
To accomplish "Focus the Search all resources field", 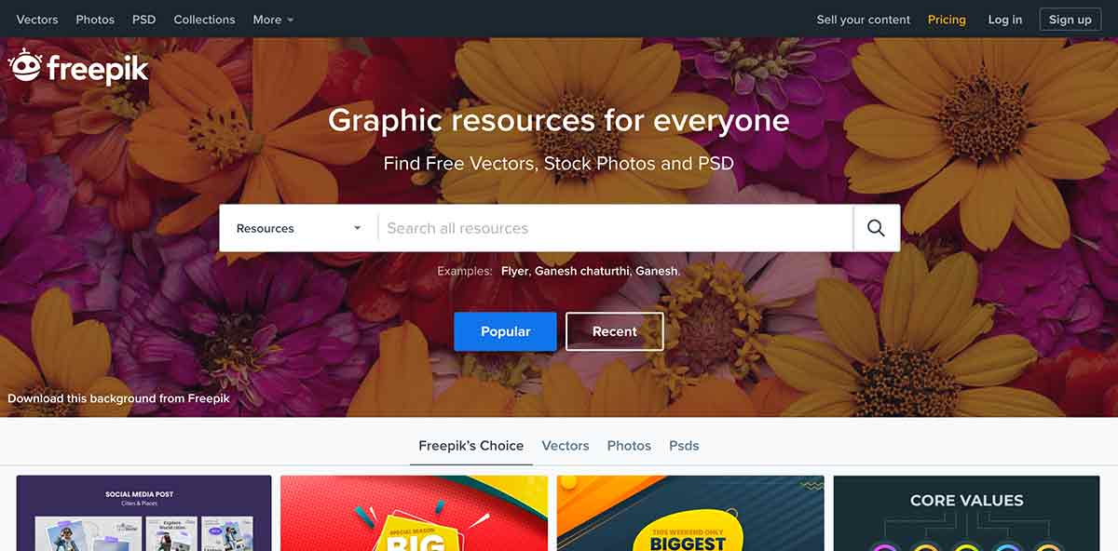I will tap(615, 228).
